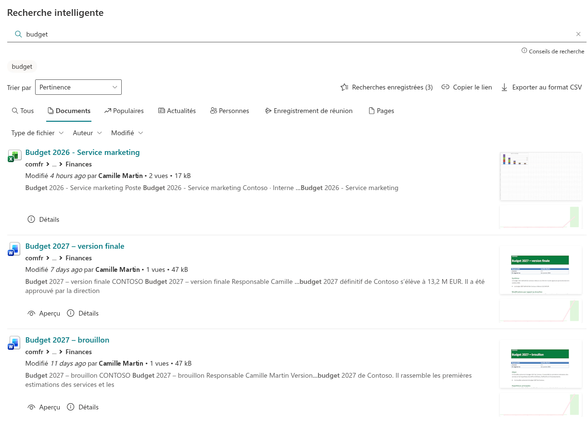Image resolution: width=587 pixels, height=421 pixels.
Task: Open Budget 2026 spreadsheet thumbnail
Action: pyautogui.click(x=541, y=176)
